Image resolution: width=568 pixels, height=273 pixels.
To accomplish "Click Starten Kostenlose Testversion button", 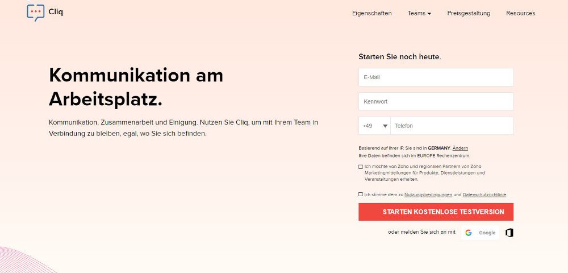I will 436,212.
